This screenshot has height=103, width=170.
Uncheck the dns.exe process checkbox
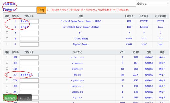[x=7, y=75]
